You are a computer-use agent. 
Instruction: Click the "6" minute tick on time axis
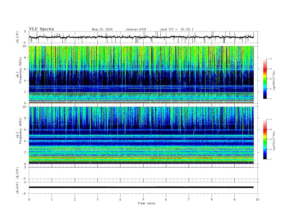(166, 199)
